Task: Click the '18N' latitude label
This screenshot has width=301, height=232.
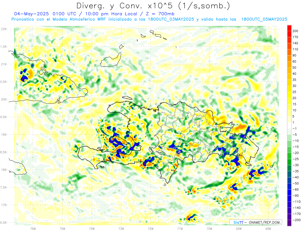Action: (4, 170)
